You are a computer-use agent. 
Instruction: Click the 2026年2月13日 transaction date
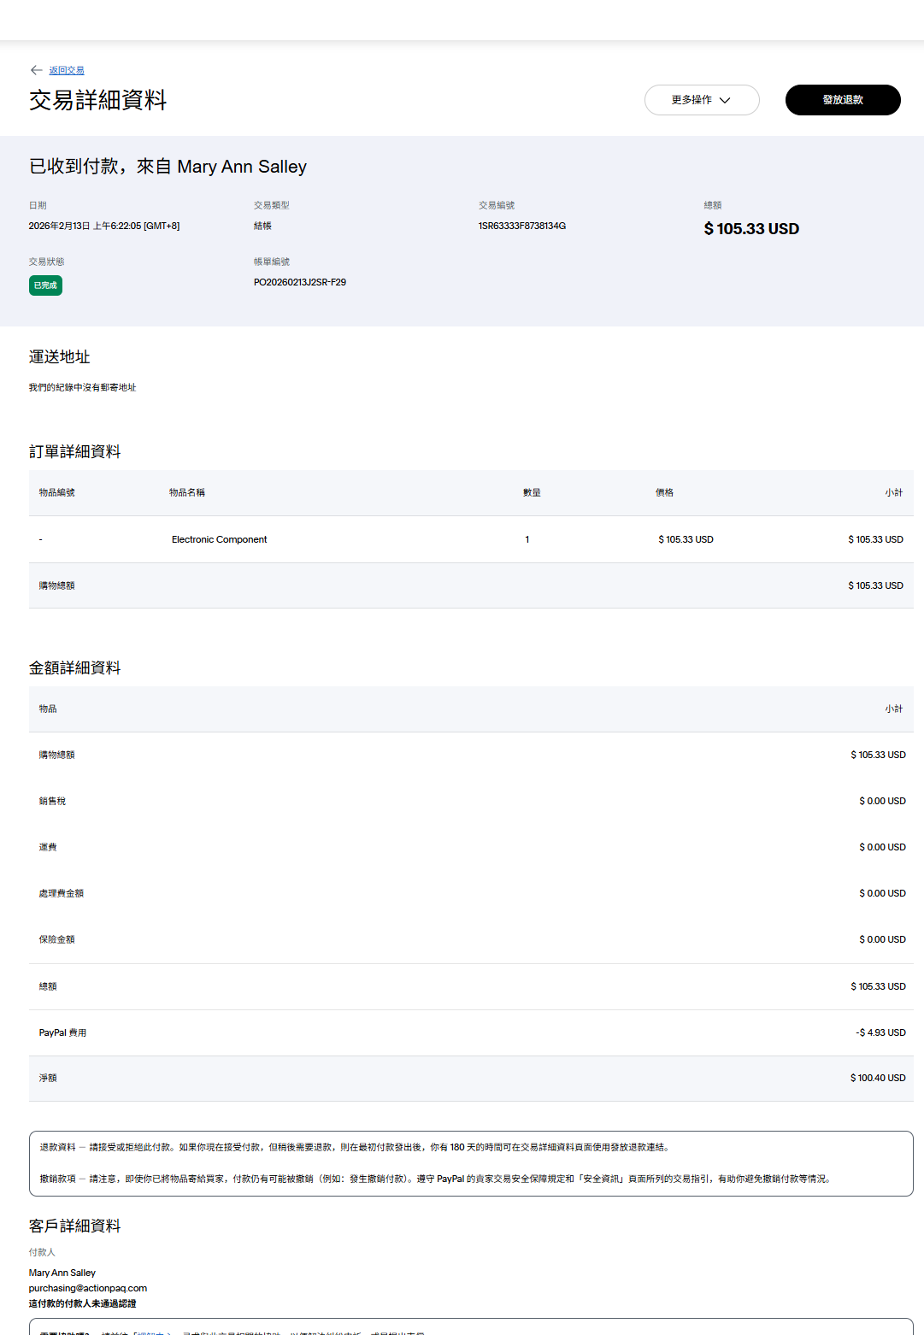click(103, 226)
